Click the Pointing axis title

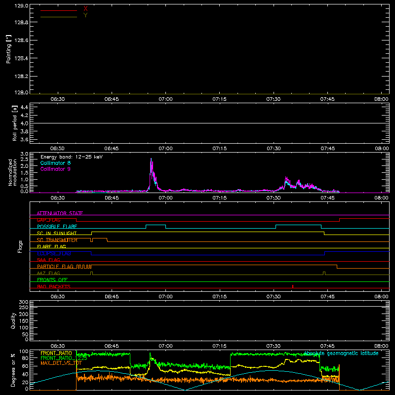(x=9, y=49)
